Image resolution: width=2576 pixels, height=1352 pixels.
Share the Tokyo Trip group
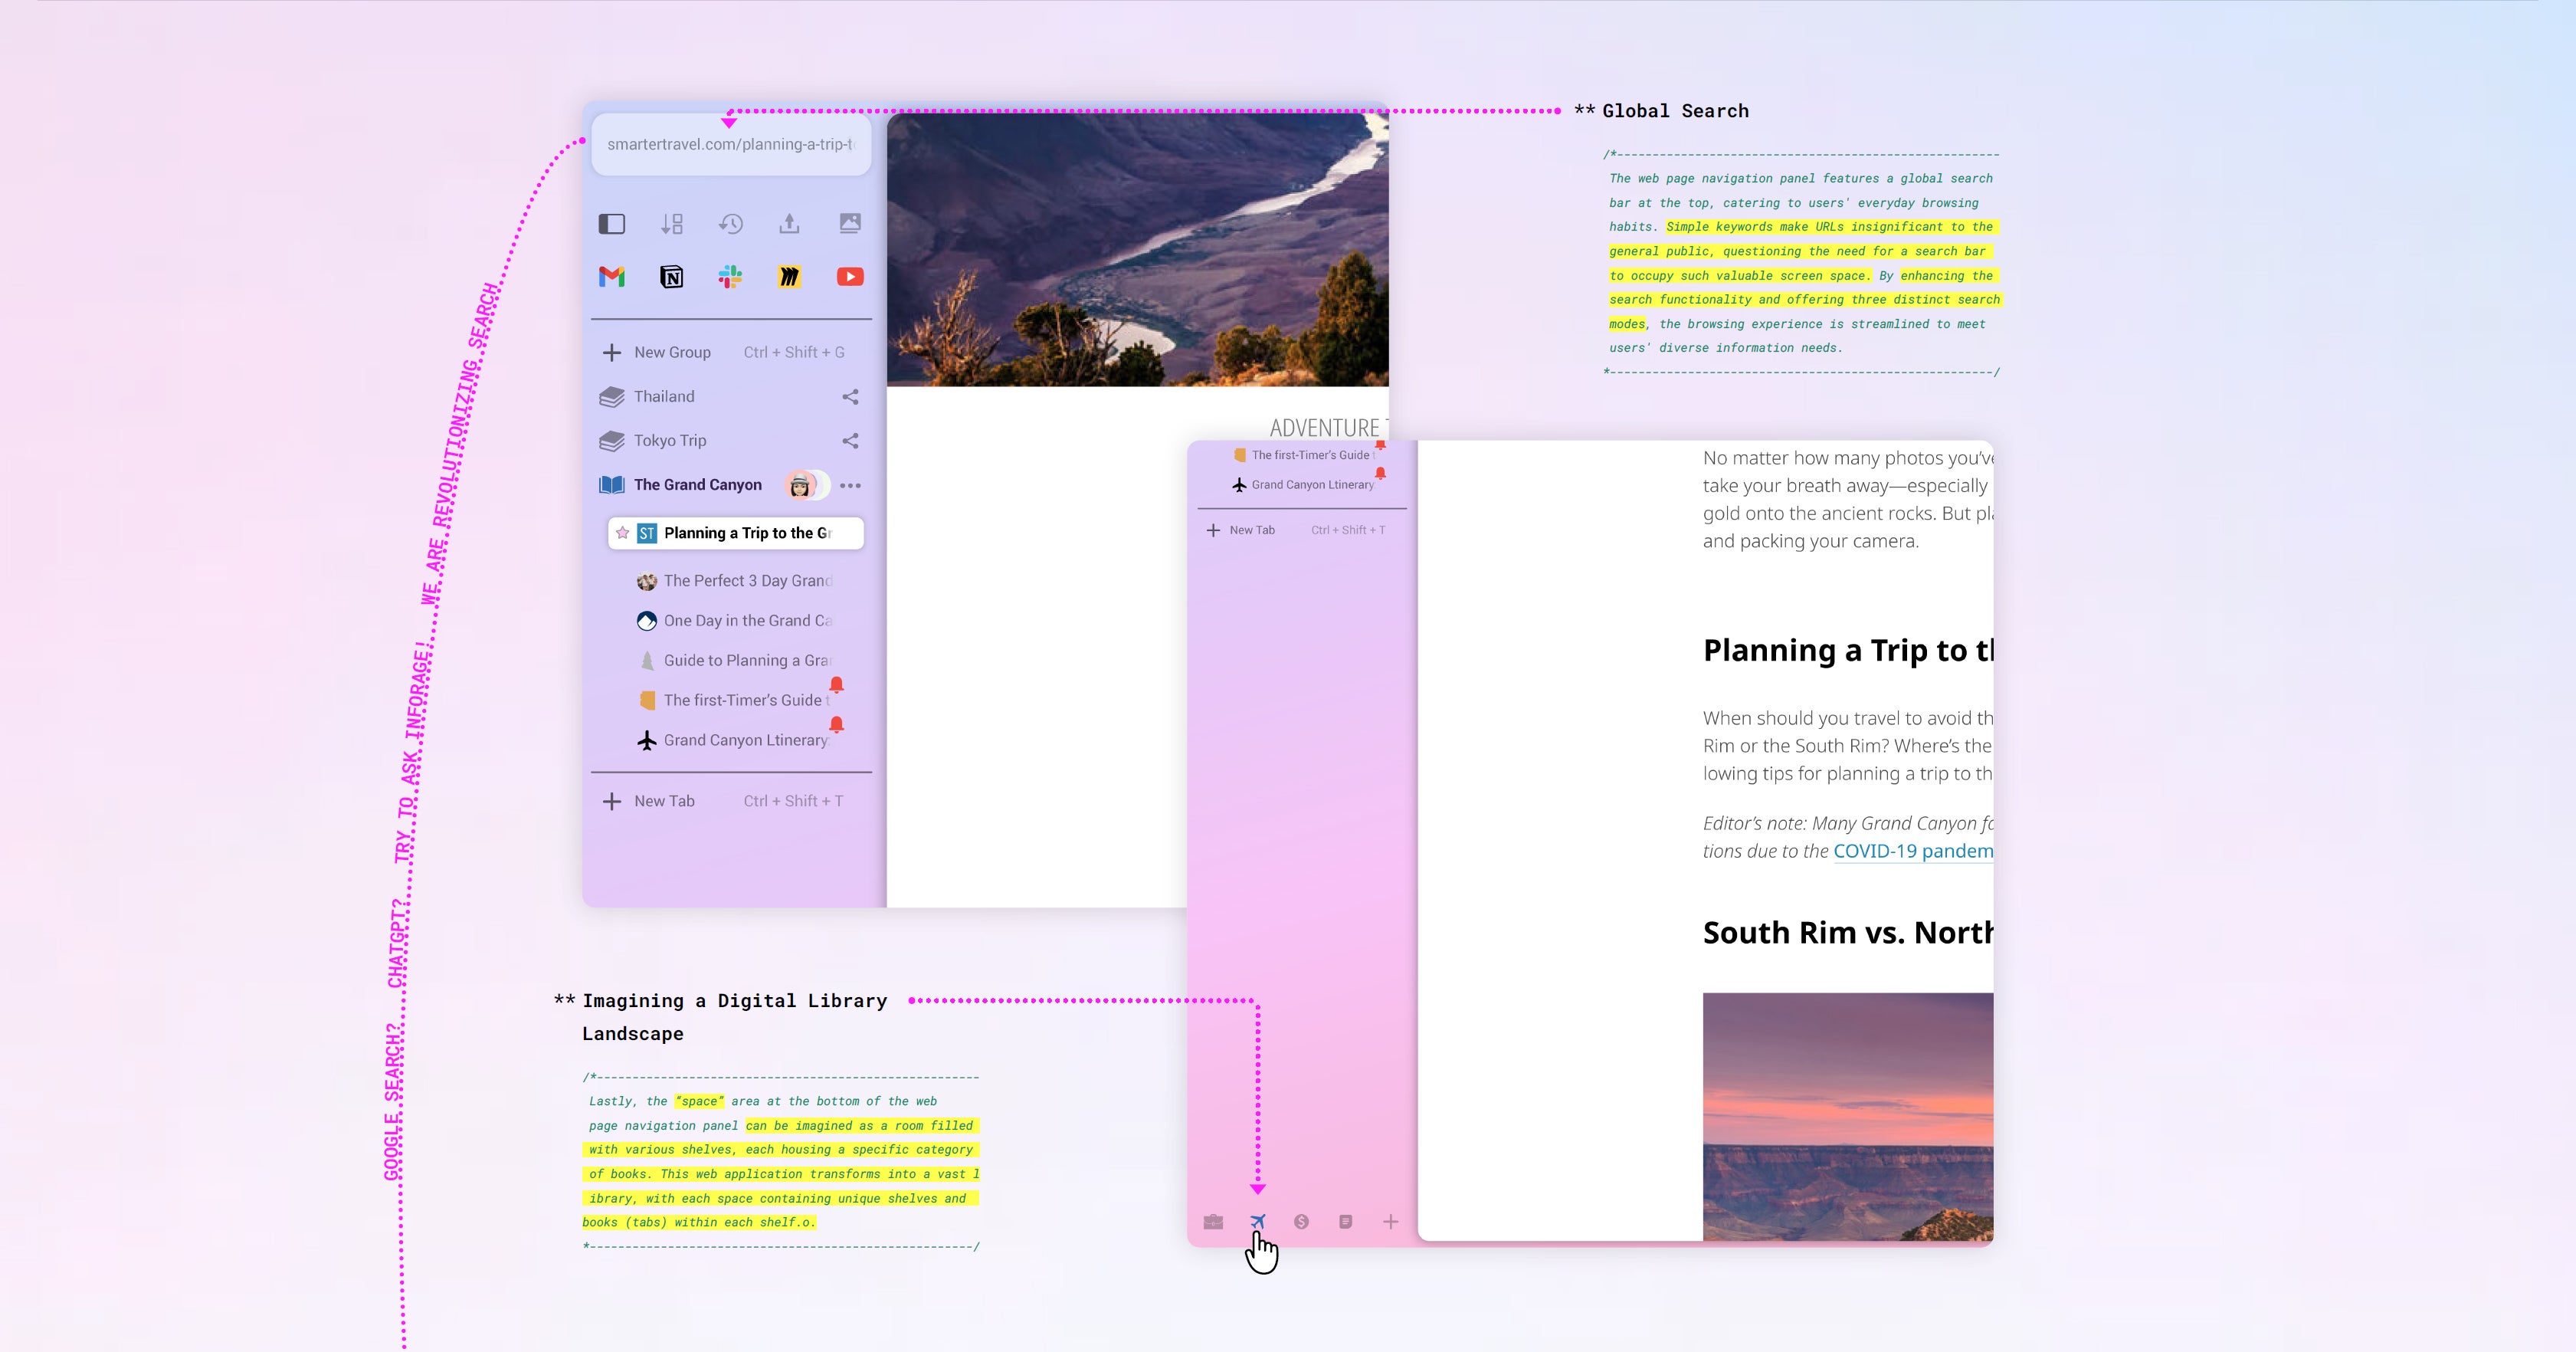pyautogui.click(x=850, y=441)
